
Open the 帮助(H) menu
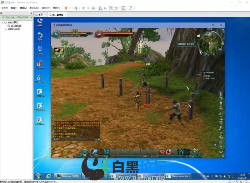click(x=56, y=8)
